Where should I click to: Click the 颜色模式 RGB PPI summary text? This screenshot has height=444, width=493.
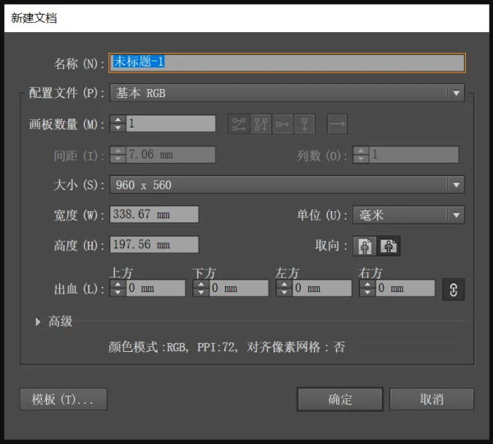coord(227,347)
